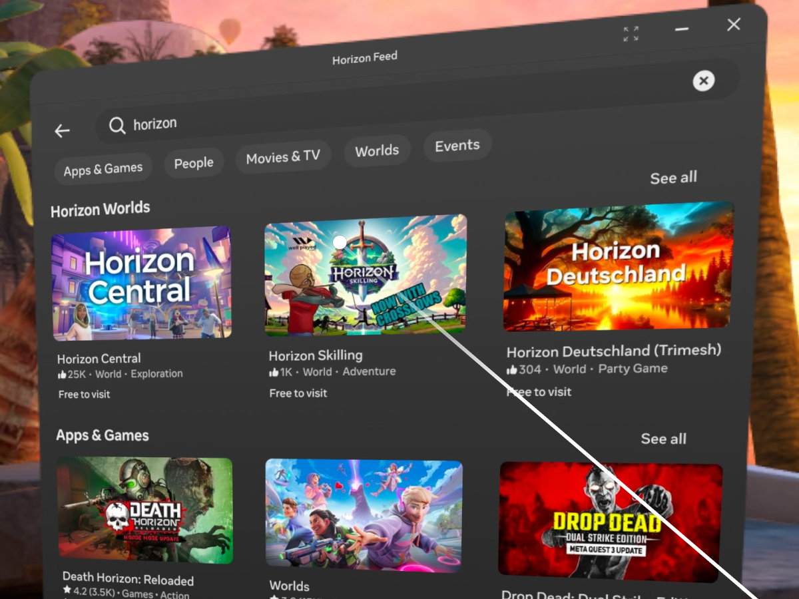Click the 4.2 (3.5K) rating line

point(126,594)
